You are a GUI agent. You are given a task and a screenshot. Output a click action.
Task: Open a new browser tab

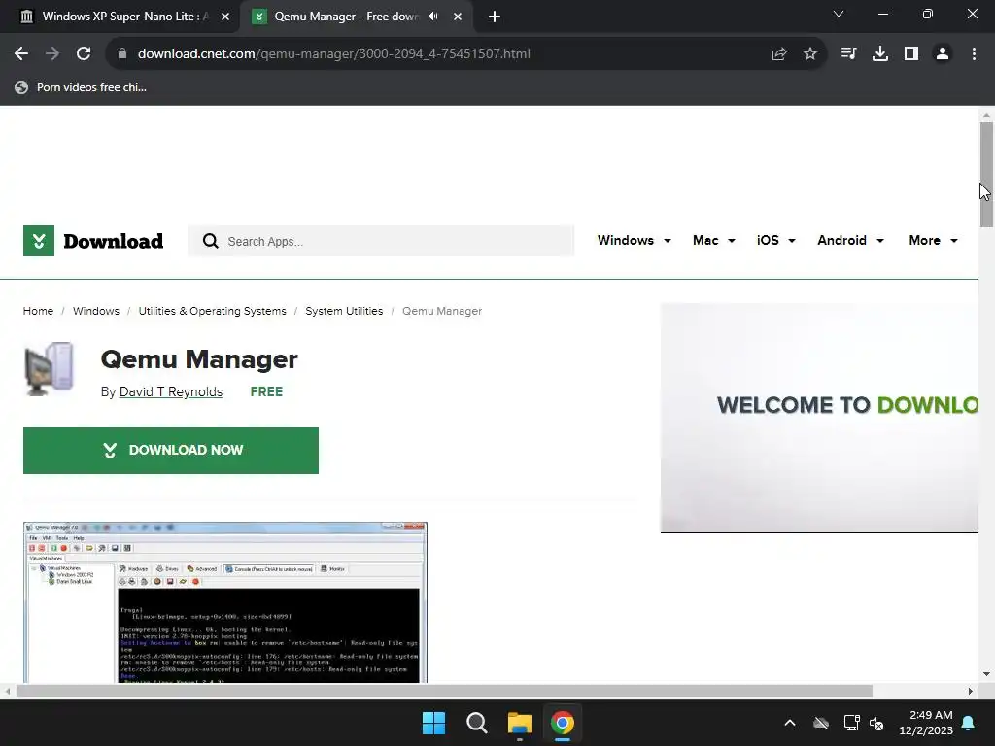pyautogui.click(x=495, y=17)
